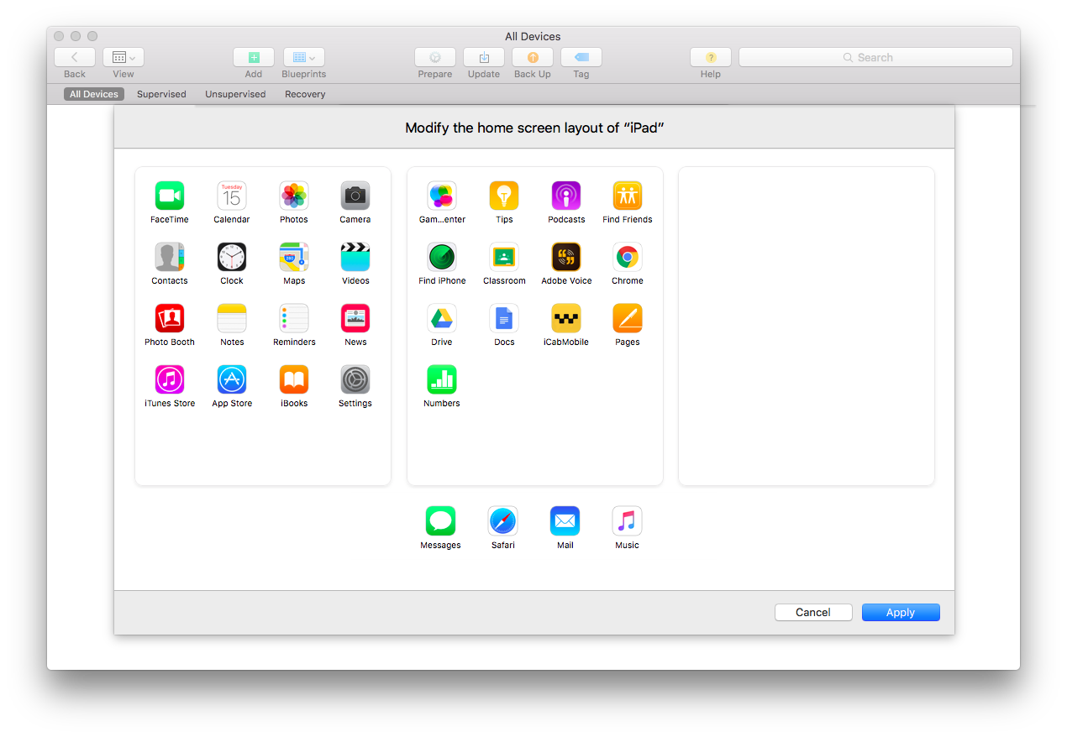Pick the News app icon
Image resolution: width=1067 pixels, height=737 pixels.
tap(355, 318)
